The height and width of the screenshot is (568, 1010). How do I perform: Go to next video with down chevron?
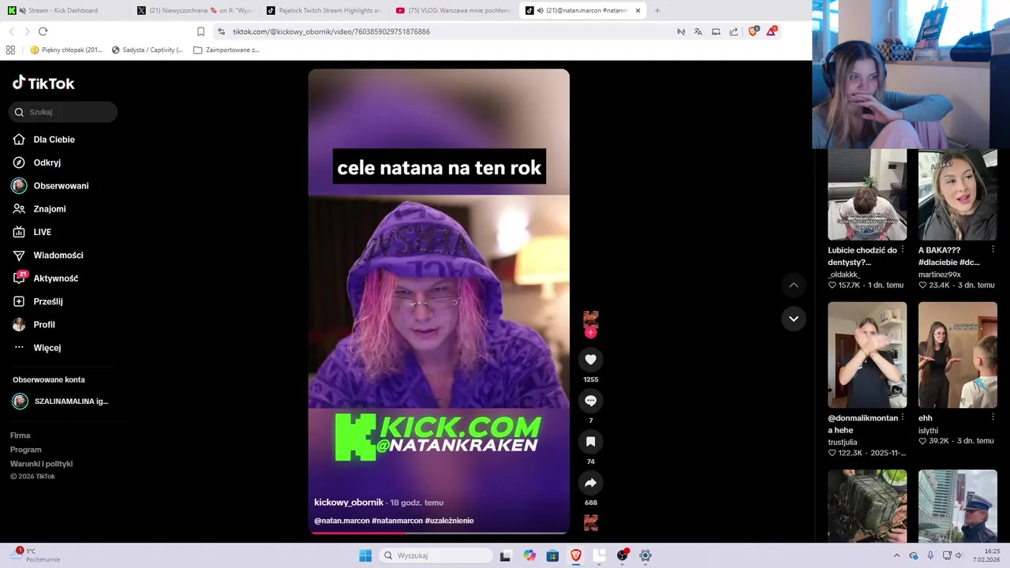coord(794,319)
